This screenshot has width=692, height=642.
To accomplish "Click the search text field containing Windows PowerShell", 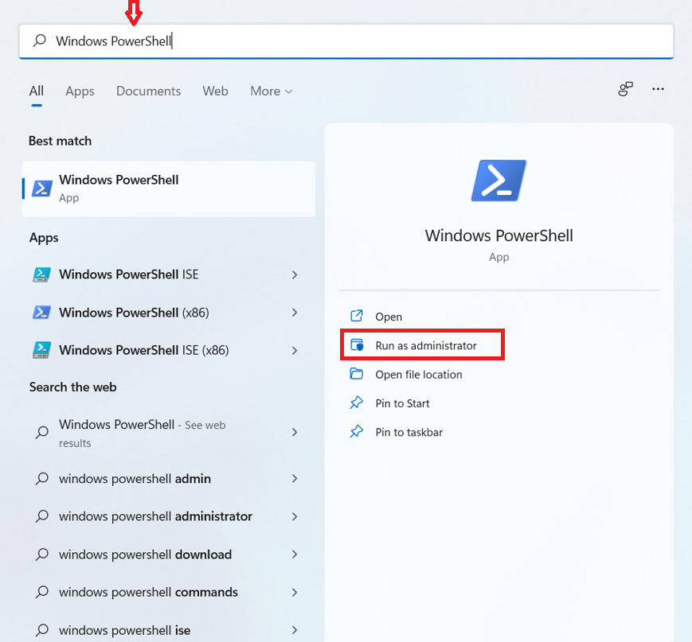I will point(346,41).
